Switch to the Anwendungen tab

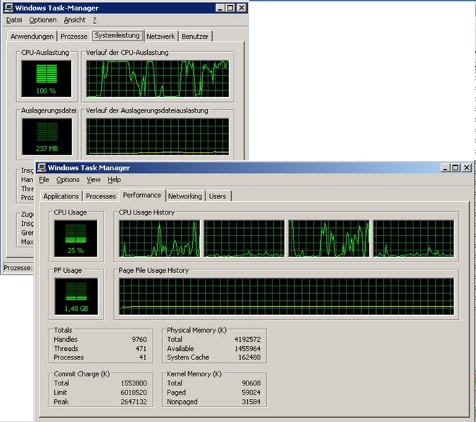pyautogui.click(x=32, y=37)
